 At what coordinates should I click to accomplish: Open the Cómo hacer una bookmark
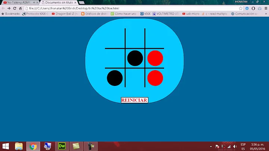124,14
